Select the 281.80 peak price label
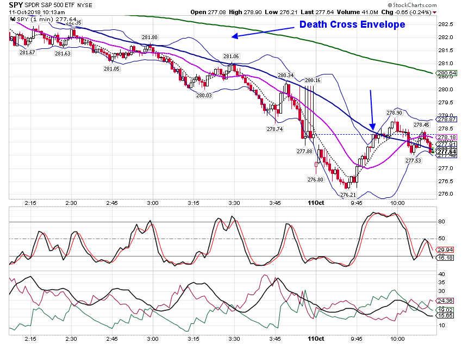The image size is (462, 344). tap(149, 37)
